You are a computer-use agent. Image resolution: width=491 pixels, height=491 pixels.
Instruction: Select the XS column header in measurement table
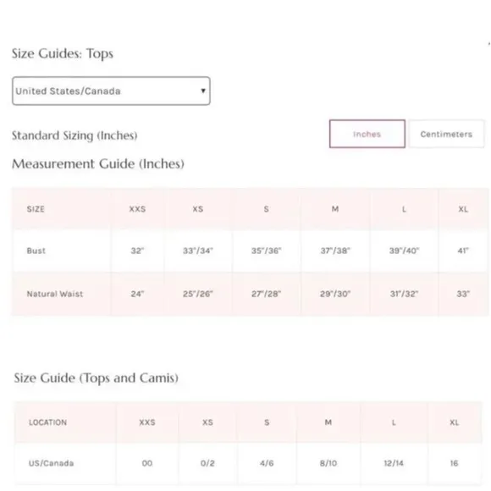point(198,209)
